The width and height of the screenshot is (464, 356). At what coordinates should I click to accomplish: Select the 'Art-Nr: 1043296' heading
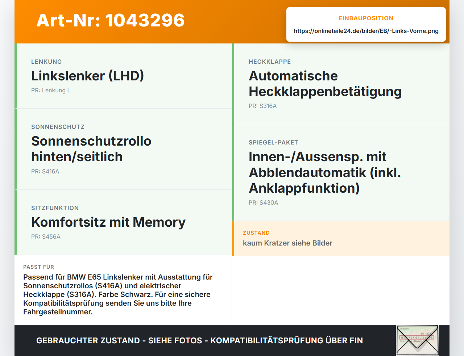(x=111, y=20)
